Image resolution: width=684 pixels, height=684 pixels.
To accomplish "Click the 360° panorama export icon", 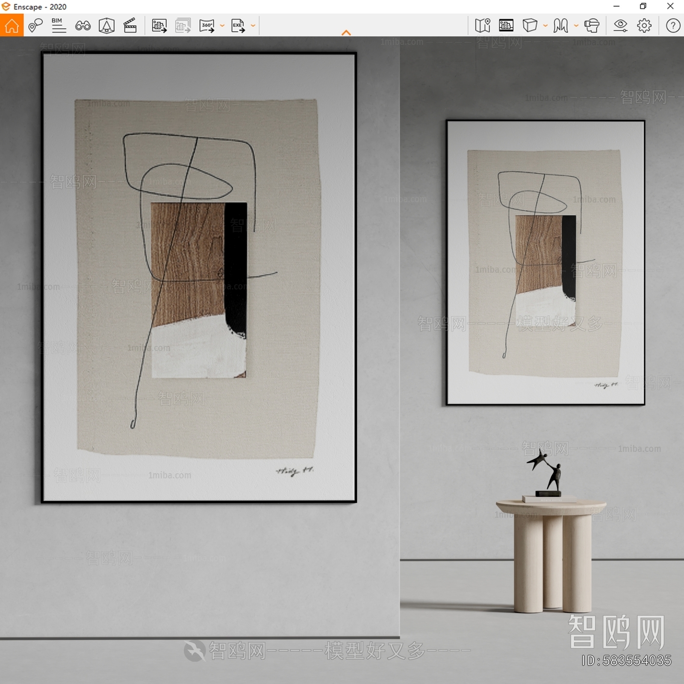I will [x=207, y=26].
